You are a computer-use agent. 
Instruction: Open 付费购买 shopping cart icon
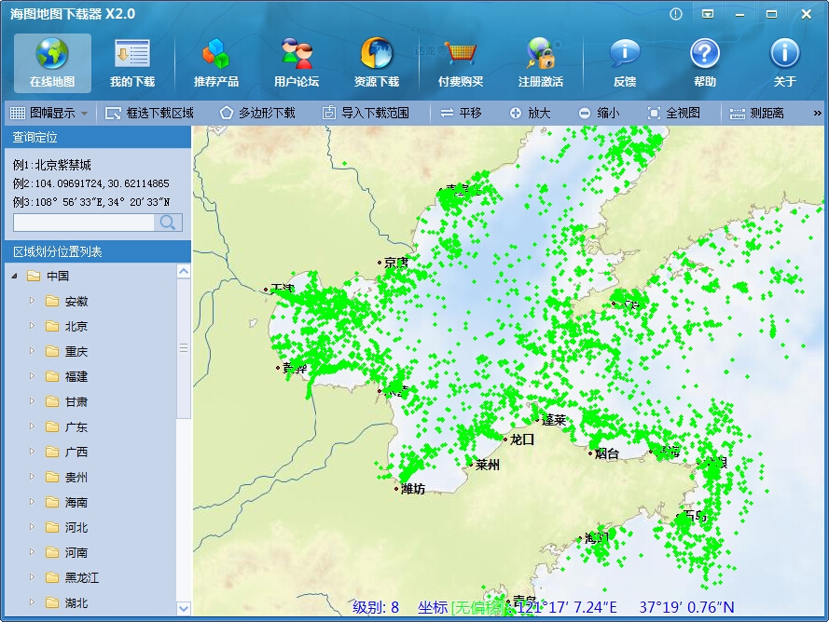tap(461, 62)
